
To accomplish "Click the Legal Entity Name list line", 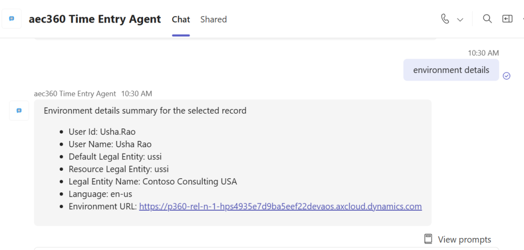I will (152, 181).
